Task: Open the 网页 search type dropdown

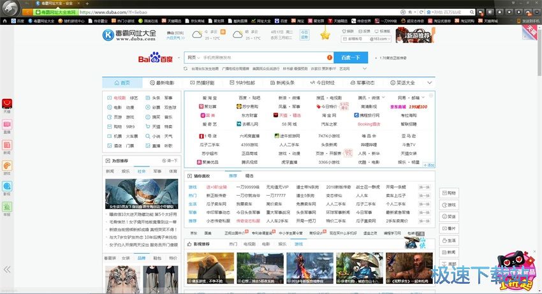Action: [194, 57]
